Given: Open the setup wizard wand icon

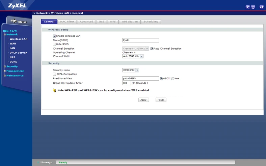Looking at the screenshot, I should point(247,7).
